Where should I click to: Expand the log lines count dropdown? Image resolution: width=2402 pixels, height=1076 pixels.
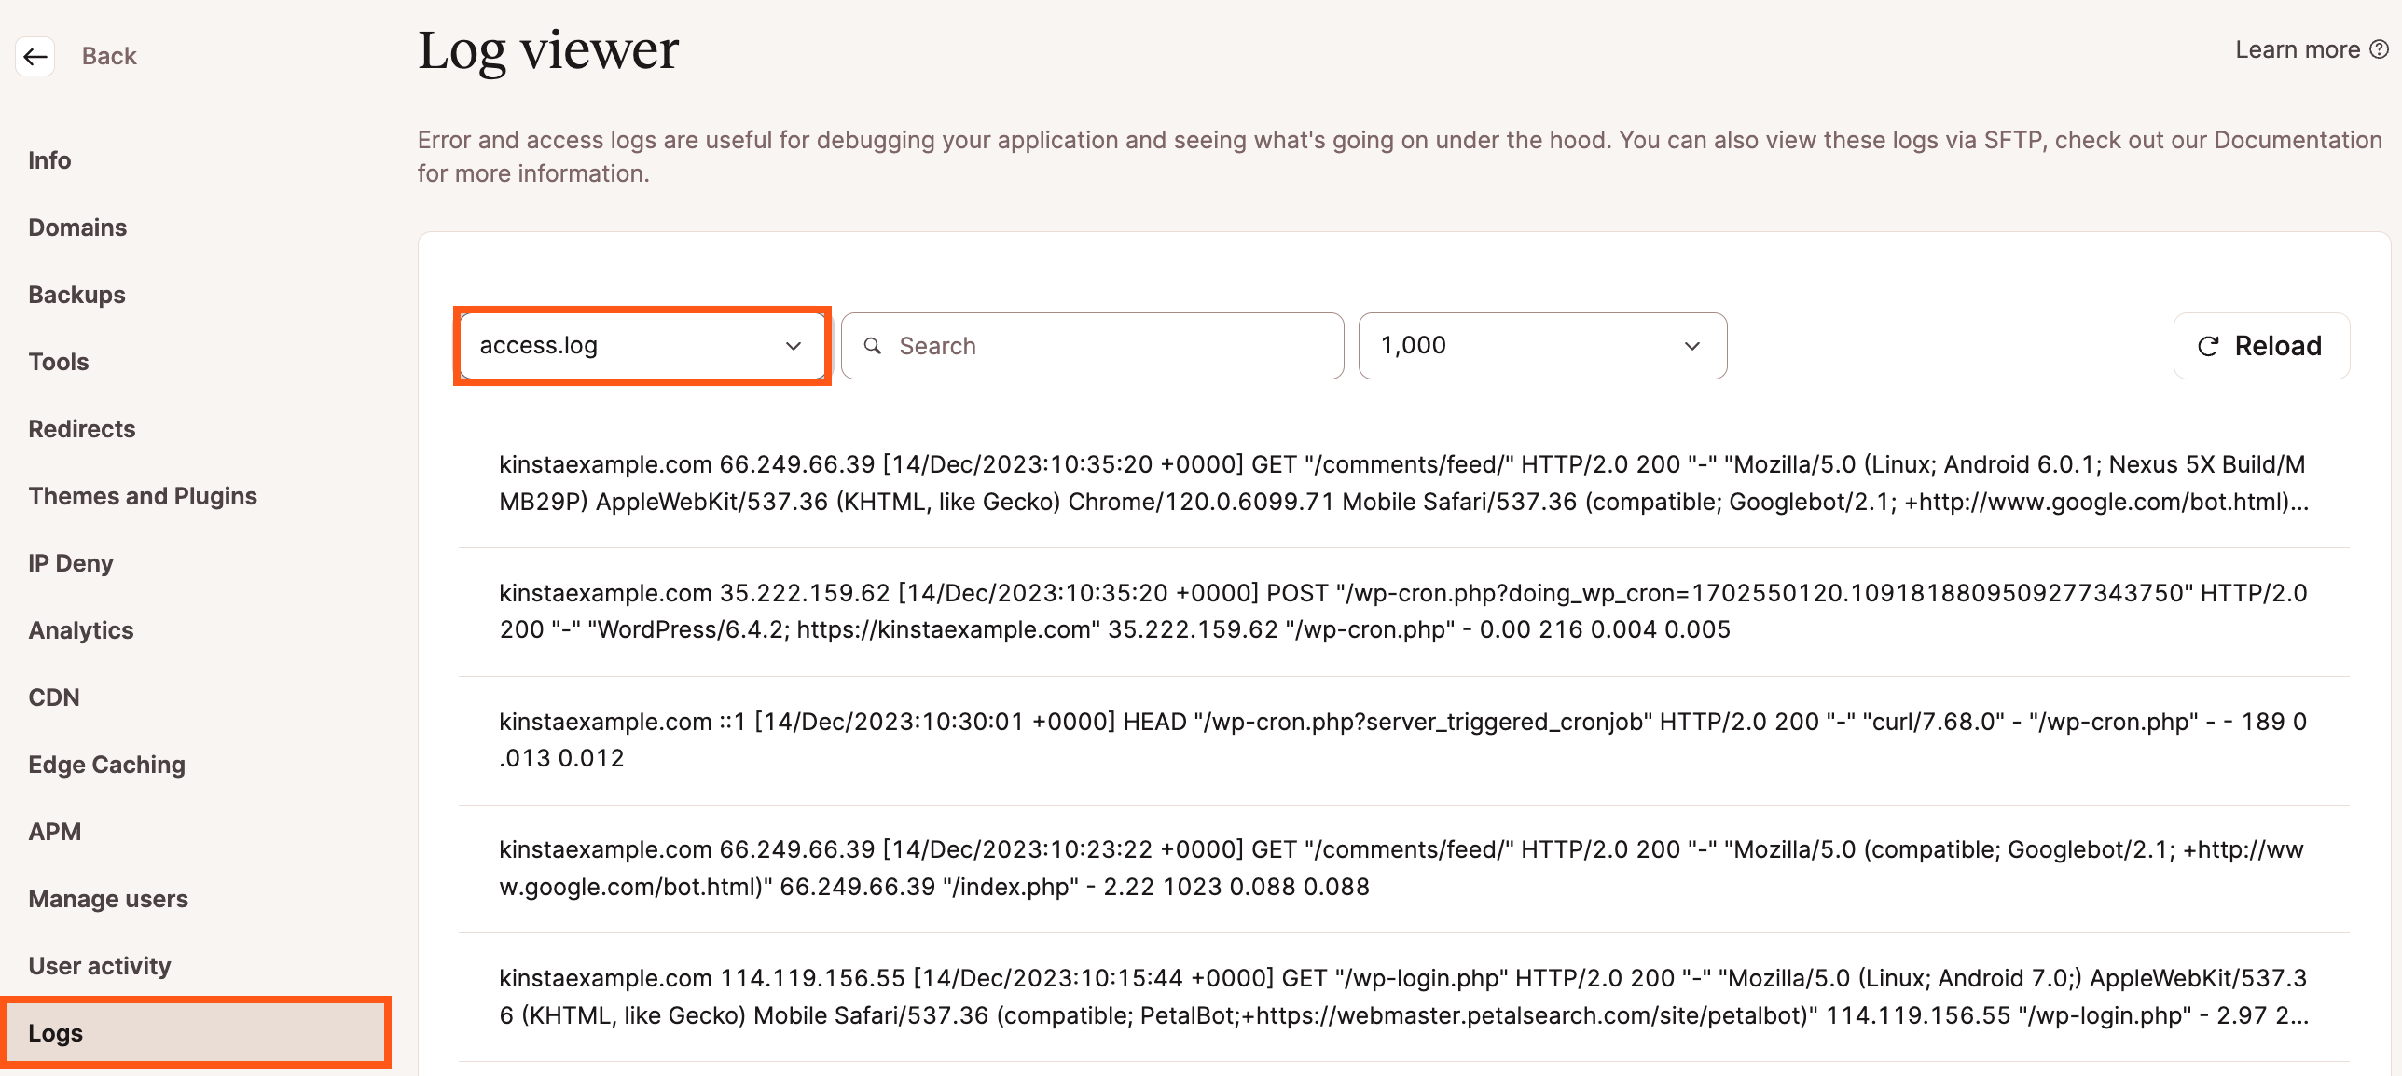(1541, 345)
